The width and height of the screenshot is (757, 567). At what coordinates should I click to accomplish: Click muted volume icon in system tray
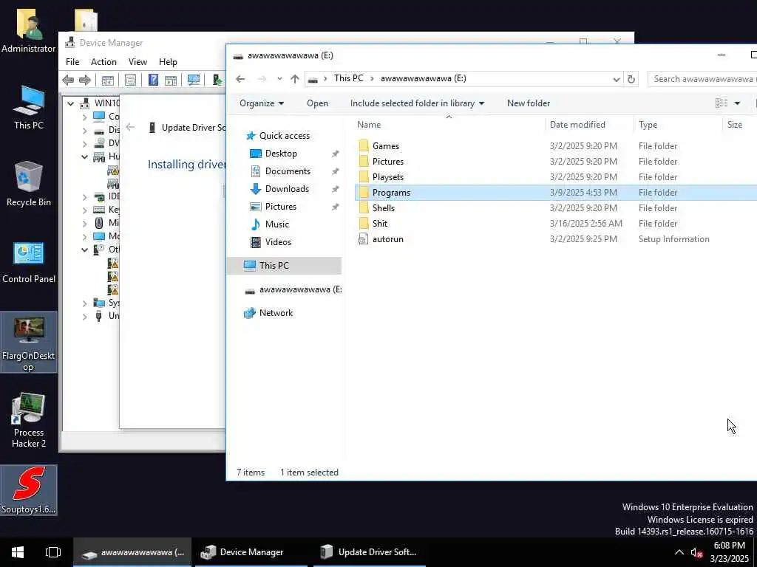(696, 553)
